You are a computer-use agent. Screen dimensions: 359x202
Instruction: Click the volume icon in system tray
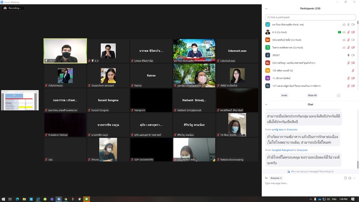click(x=328, y=199)
